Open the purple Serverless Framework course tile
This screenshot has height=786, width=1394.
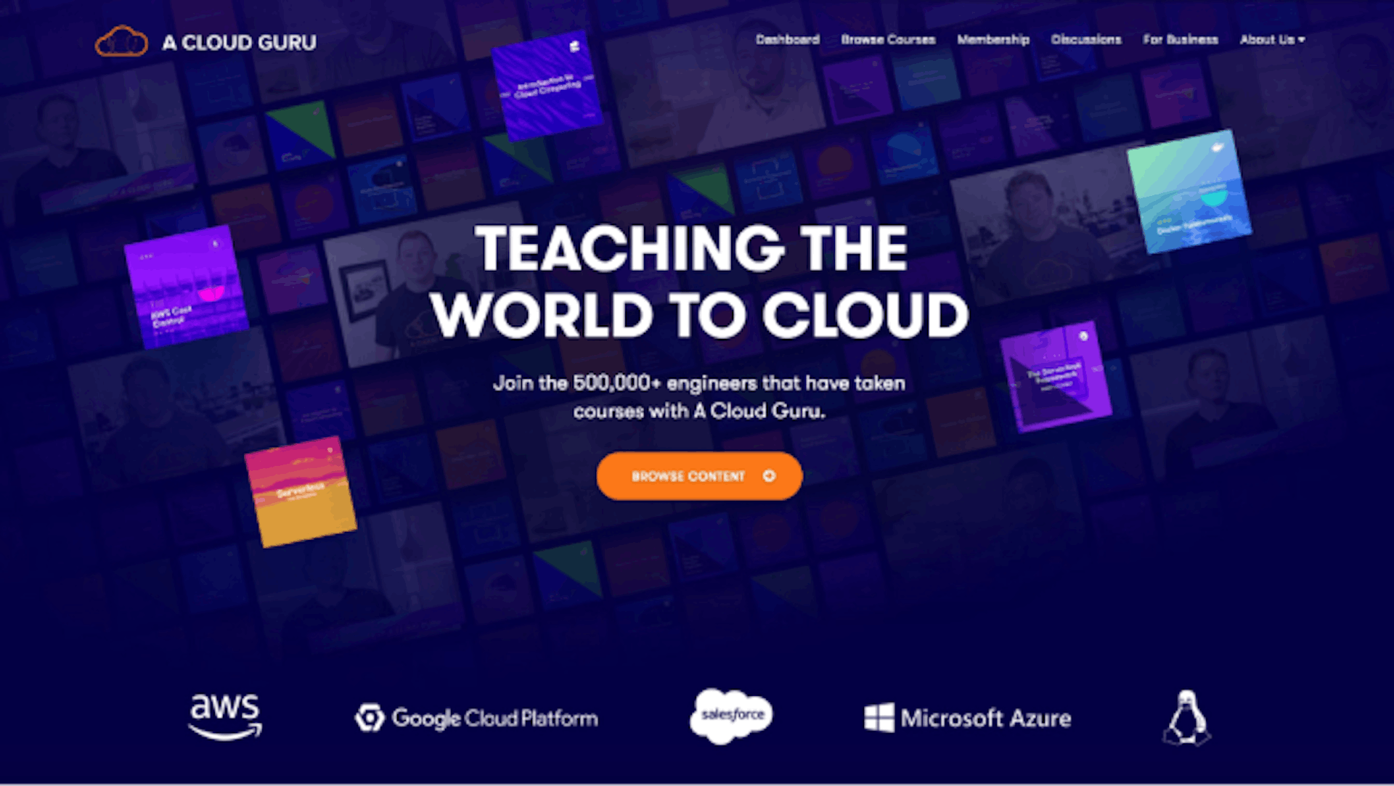pyautogui.click(x=1056, y=377)
